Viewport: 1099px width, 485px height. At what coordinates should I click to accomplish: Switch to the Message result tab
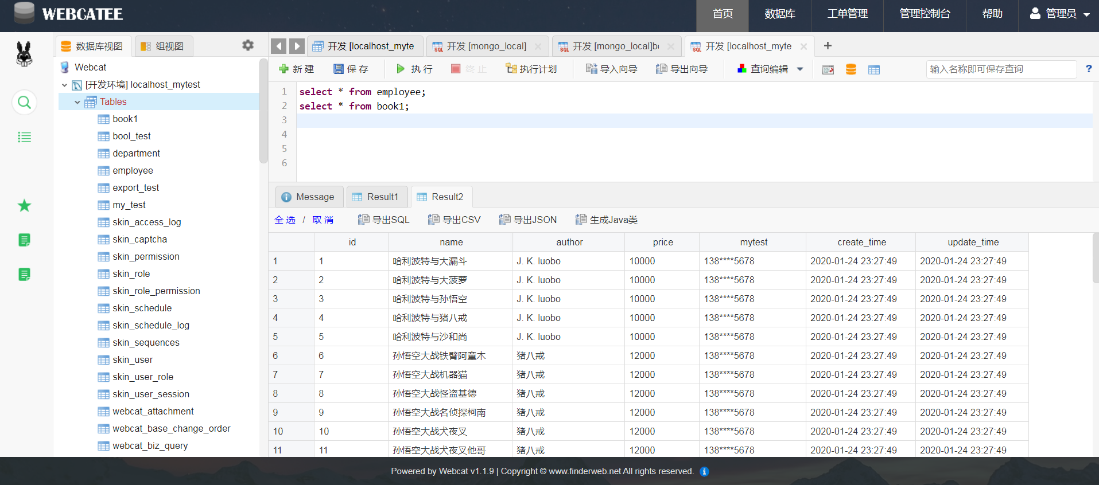point(309,197)
